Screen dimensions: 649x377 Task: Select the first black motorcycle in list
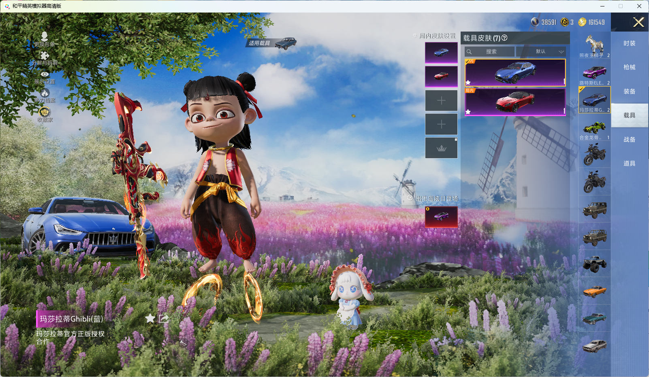[x=594, y=155]
